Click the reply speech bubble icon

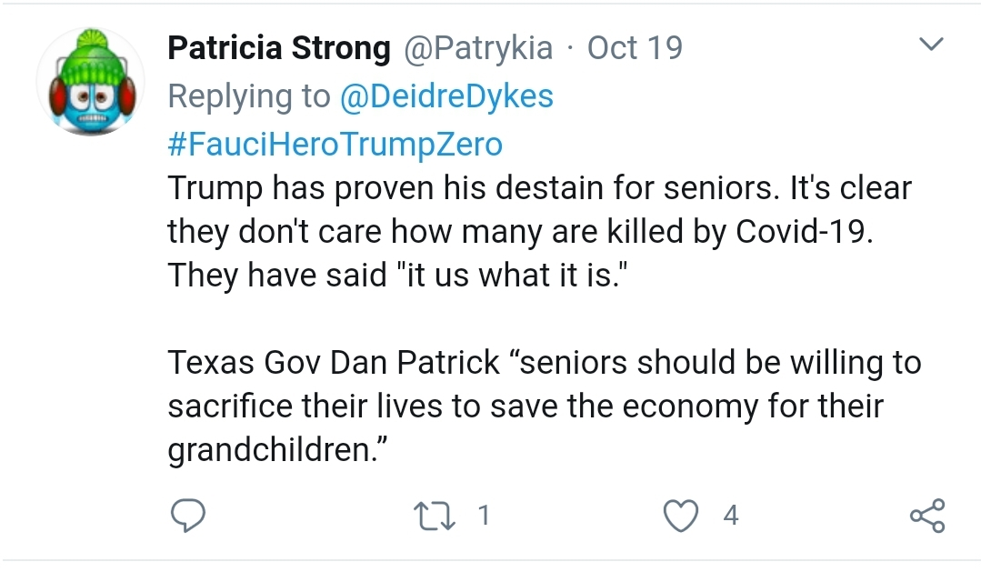(187, 516)
